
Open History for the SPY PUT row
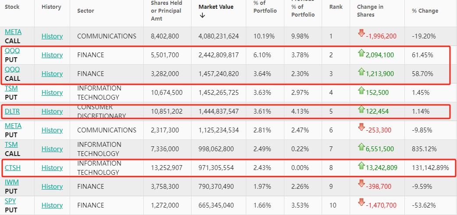[52, 205]
